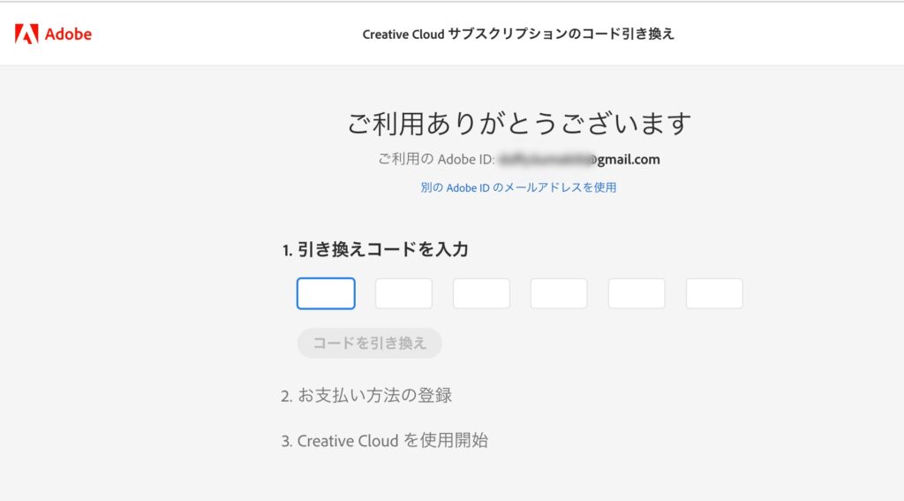
Task: Click the fifth redemption code field
Action: click(637, 293)
